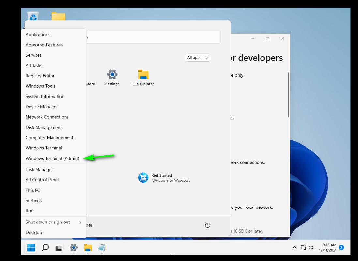Click the Start menu power button

207,225
